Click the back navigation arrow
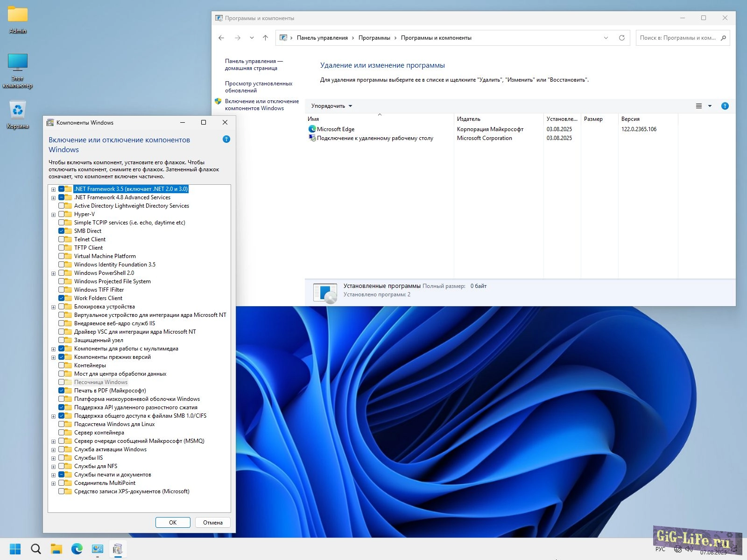747x560 pixels. point(221,38)
